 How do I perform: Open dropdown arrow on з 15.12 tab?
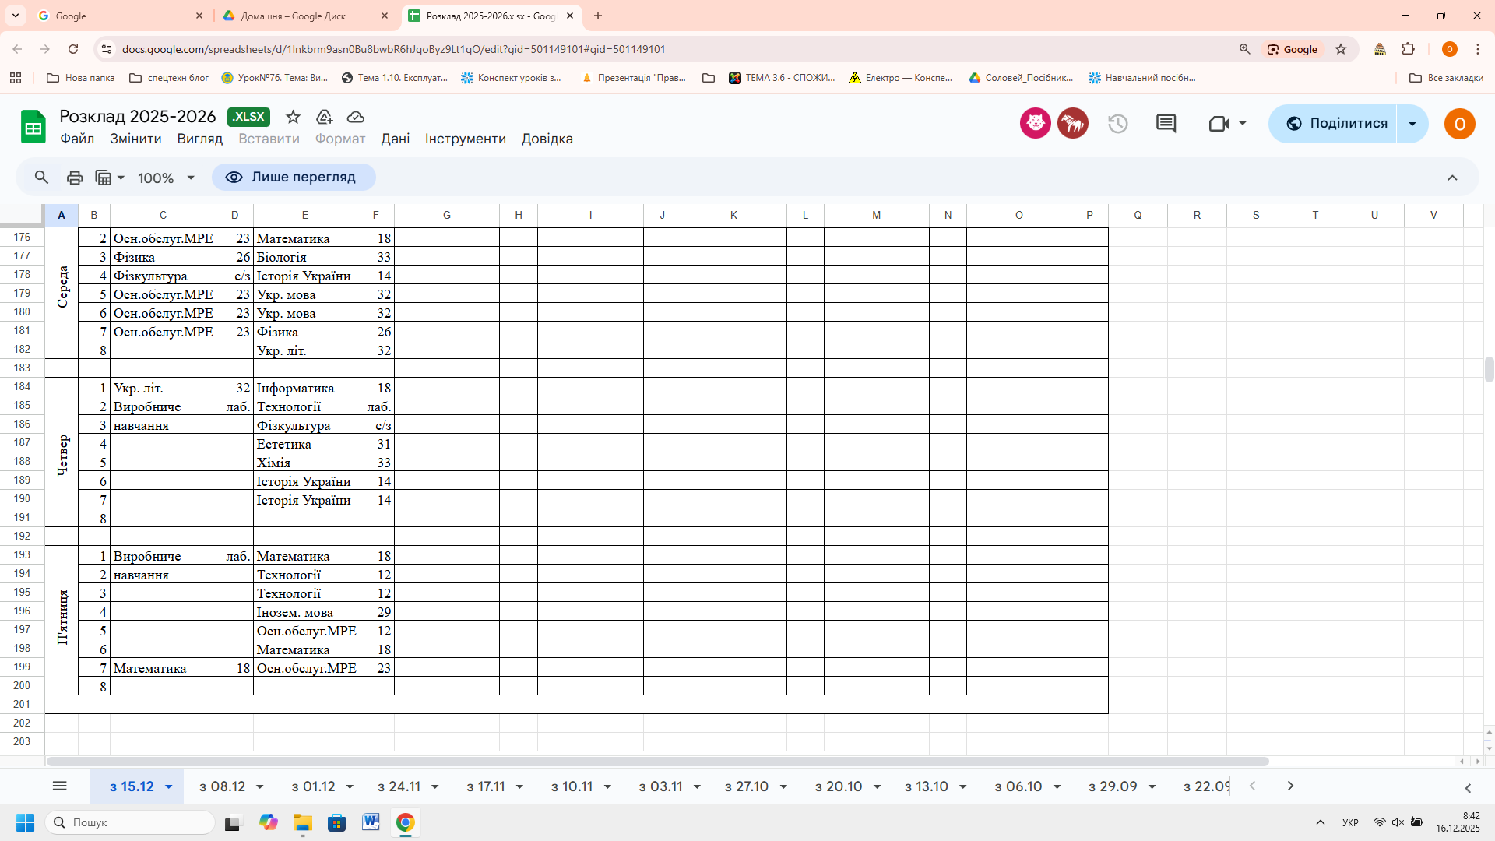click(x=168, y=787)
